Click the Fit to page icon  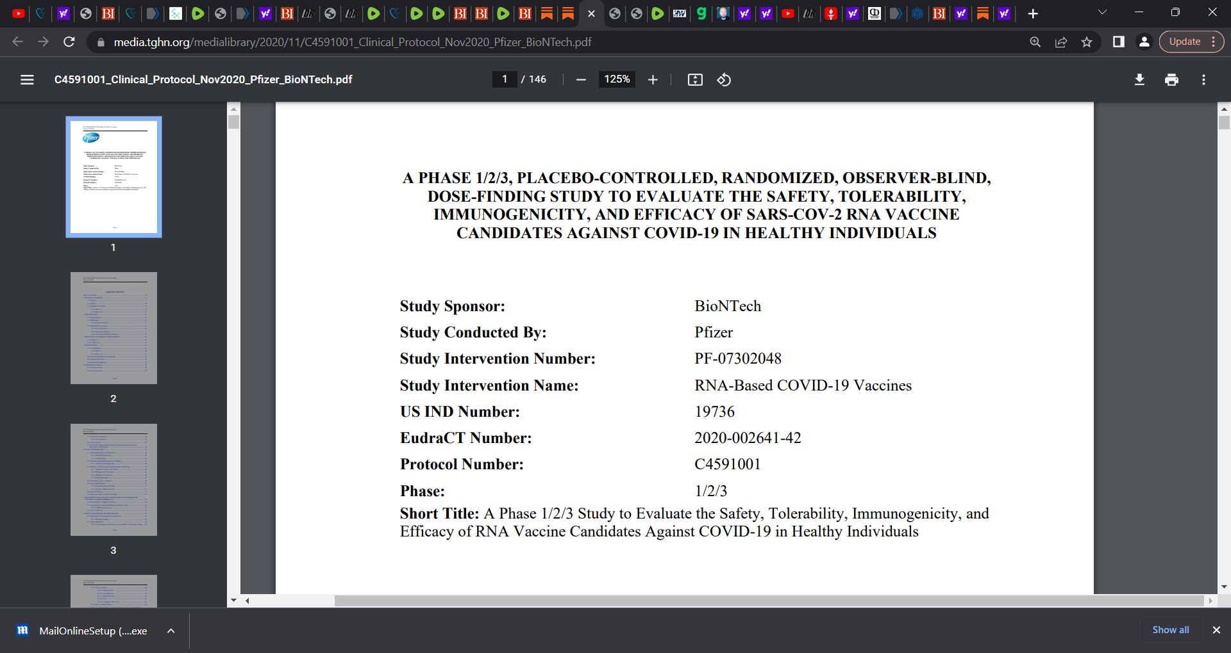pyautogui.click(x=695, y=79)
